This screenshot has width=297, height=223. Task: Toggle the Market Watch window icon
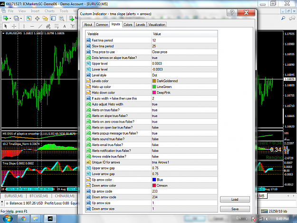pos(29,19)
